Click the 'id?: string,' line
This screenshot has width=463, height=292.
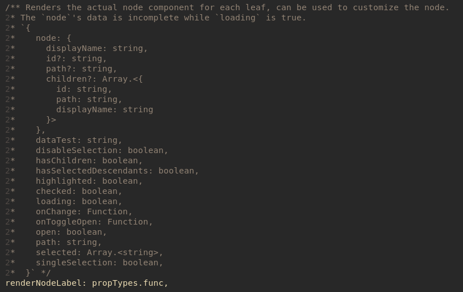pyautogui.click(x=76, y=58)
